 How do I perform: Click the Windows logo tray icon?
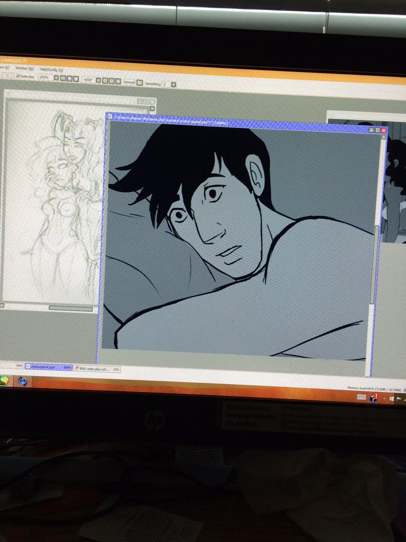tap(392, 399)
